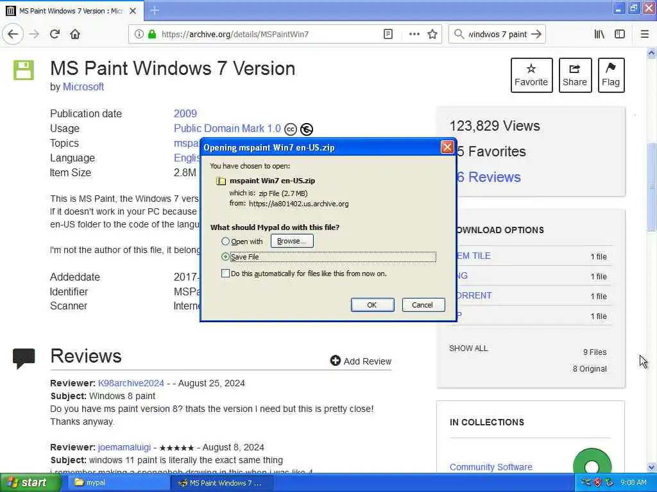The image size is (657, 492).
Task: Open Public Domain Mark 1.0 link
Action: tap(227, 128)
